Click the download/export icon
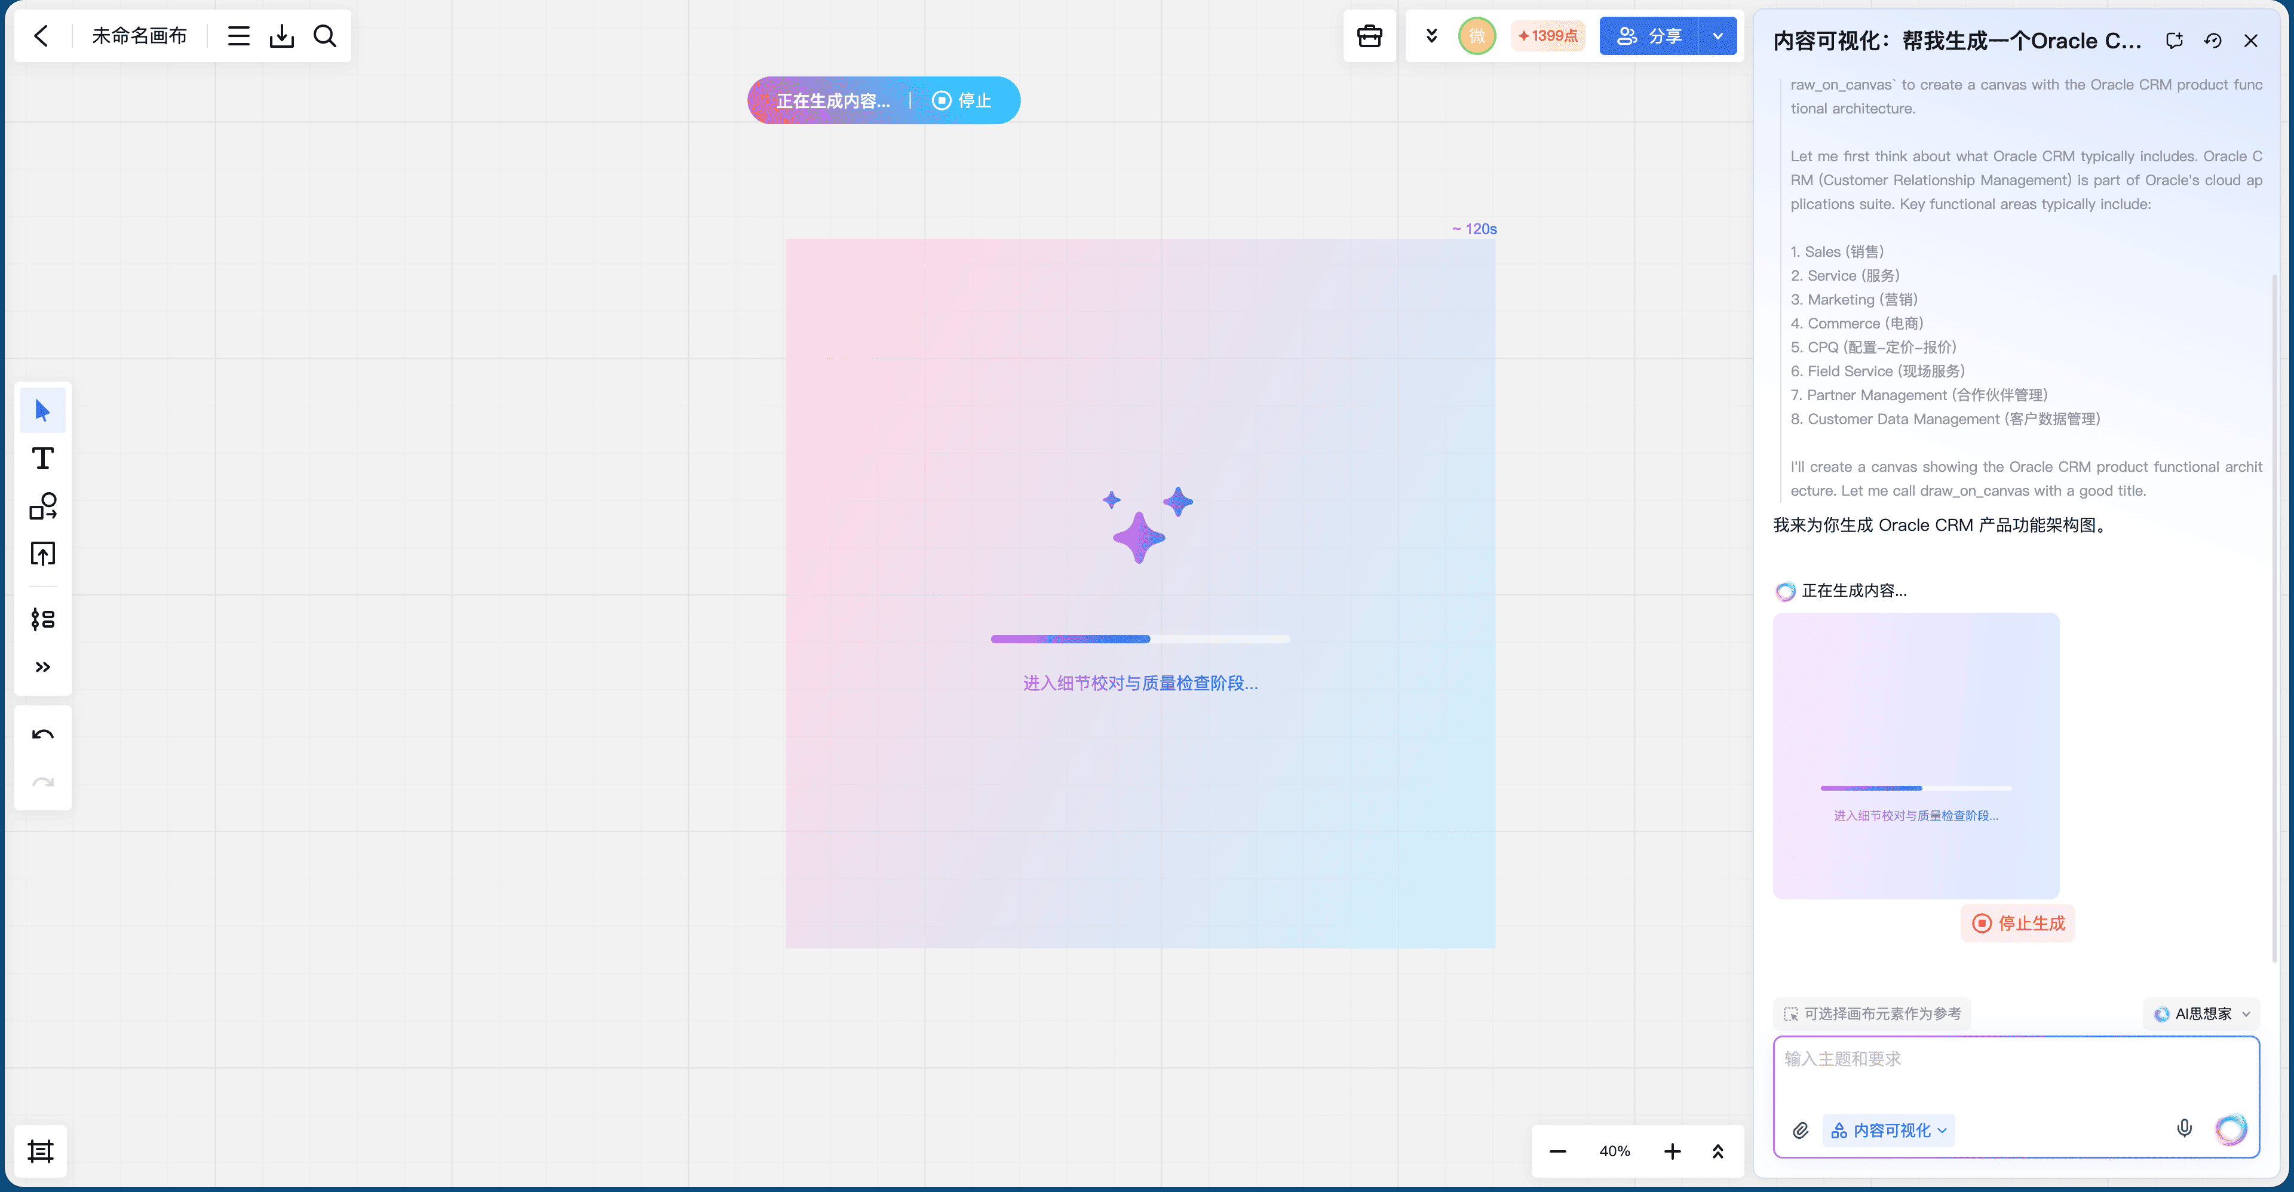This screenshot has height=1192, width=2294. (281, 36)
